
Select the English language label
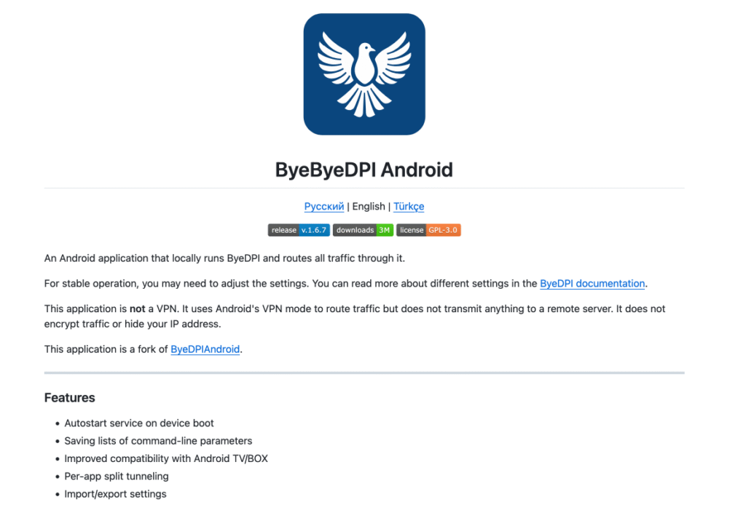(x=369, y=206)
